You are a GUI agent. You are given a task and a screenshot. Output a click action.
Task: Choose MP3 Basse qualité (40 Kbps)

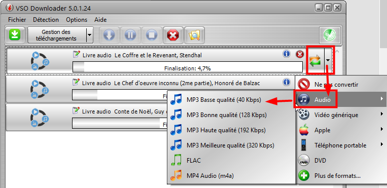click(x=231, y=100)
